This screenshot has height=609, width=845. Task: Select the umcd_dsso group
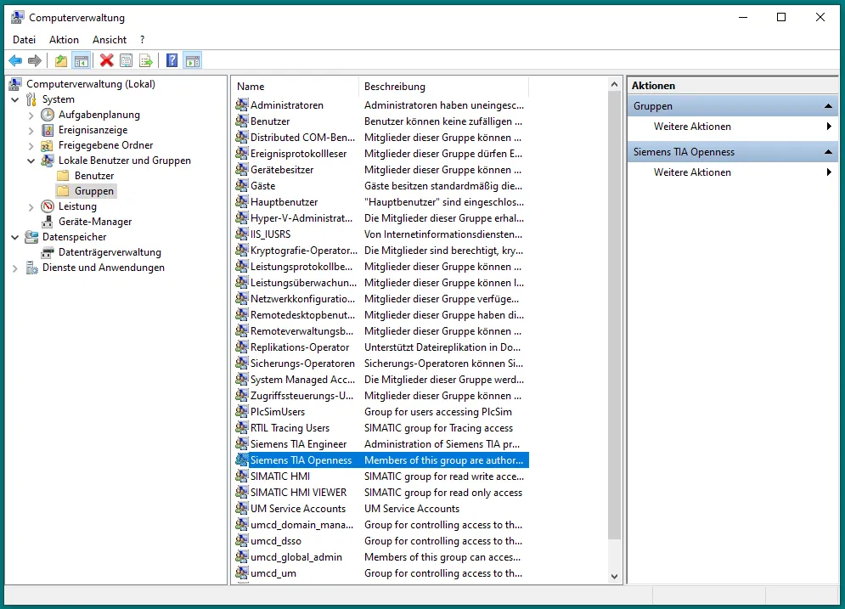point(381,541)
